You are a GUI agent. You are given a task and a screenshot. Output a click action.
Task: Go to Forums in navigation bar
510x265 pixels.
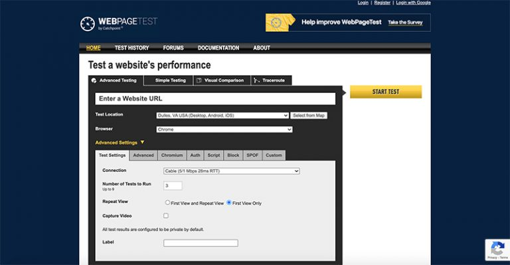point(173,48)
